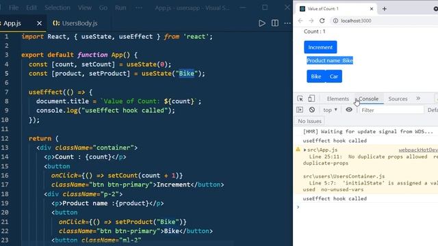The width and height of the screenshot is (438, 246).
Task: Go forward in the browser
Action: [x=311, y=20]
